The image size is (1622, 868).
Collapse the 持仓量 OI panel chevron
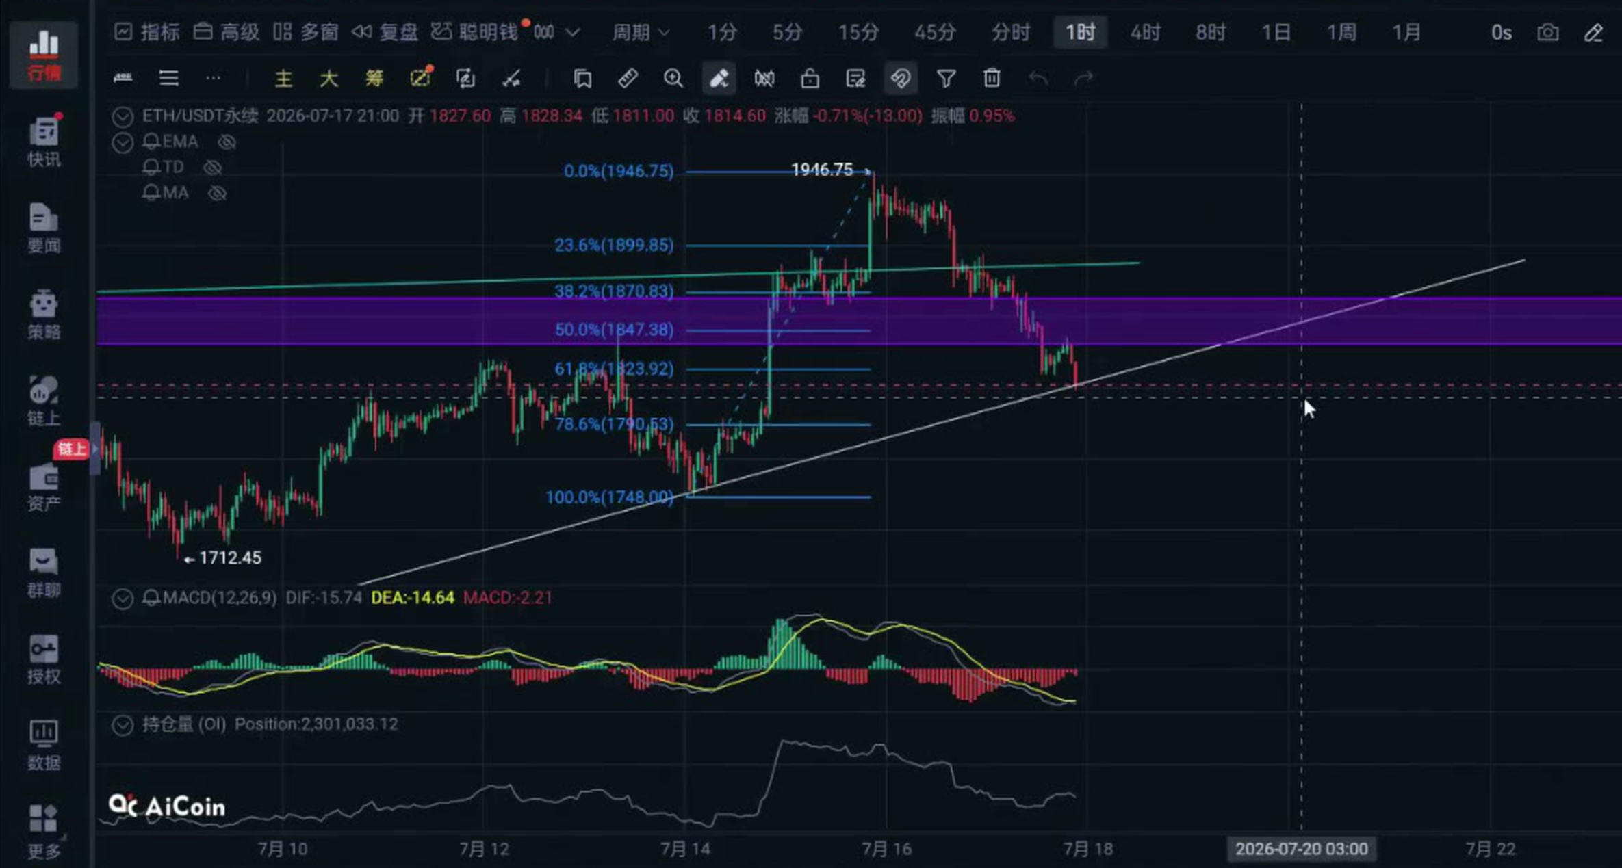[123, 724]
